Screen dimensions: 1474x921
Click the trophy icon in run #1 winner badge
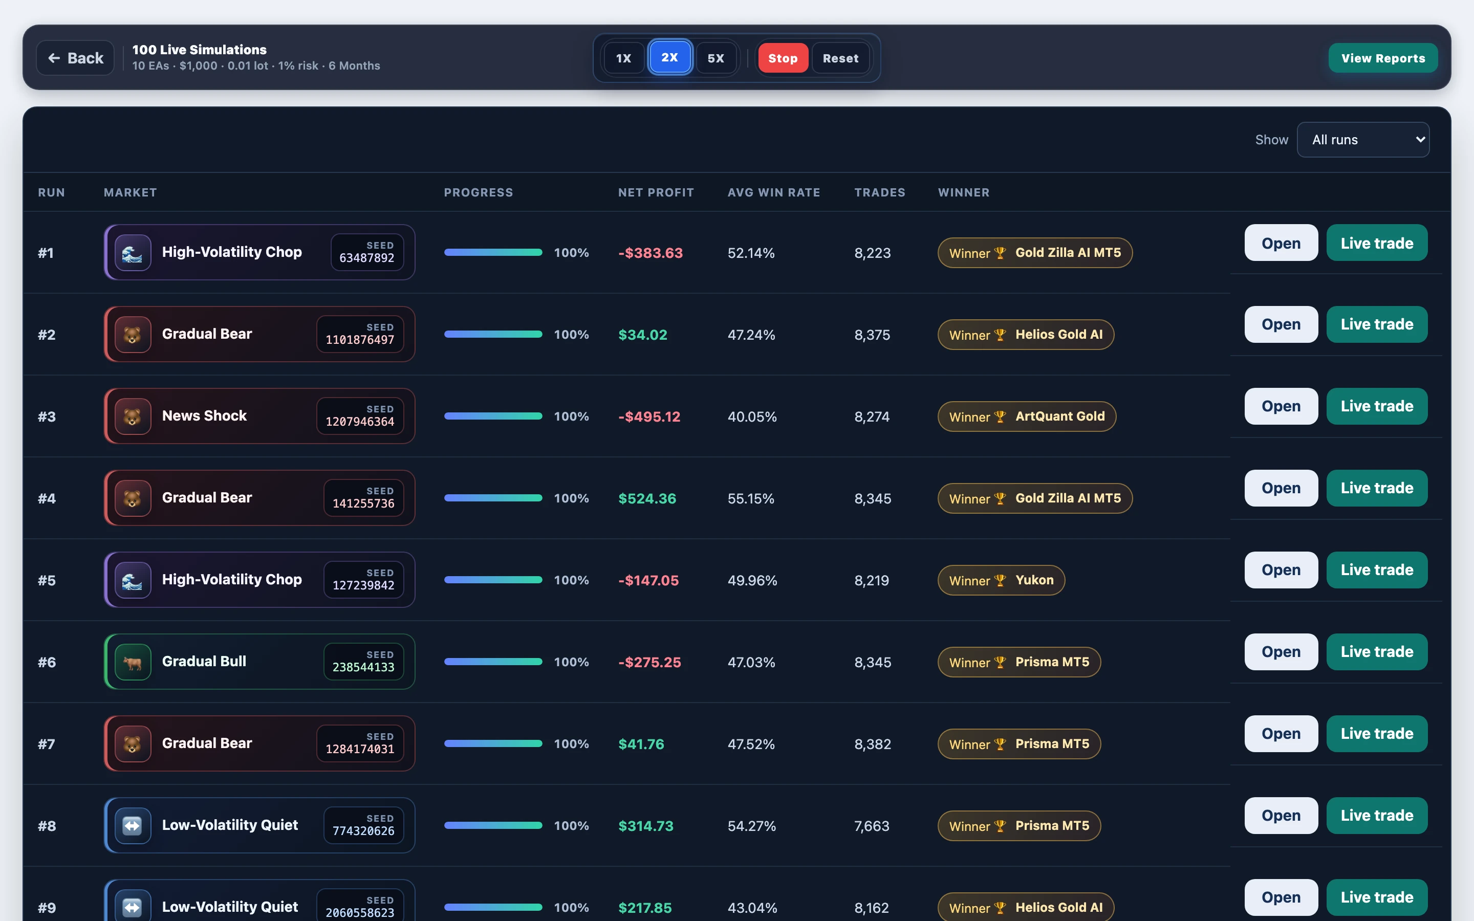pos(1000,253)
